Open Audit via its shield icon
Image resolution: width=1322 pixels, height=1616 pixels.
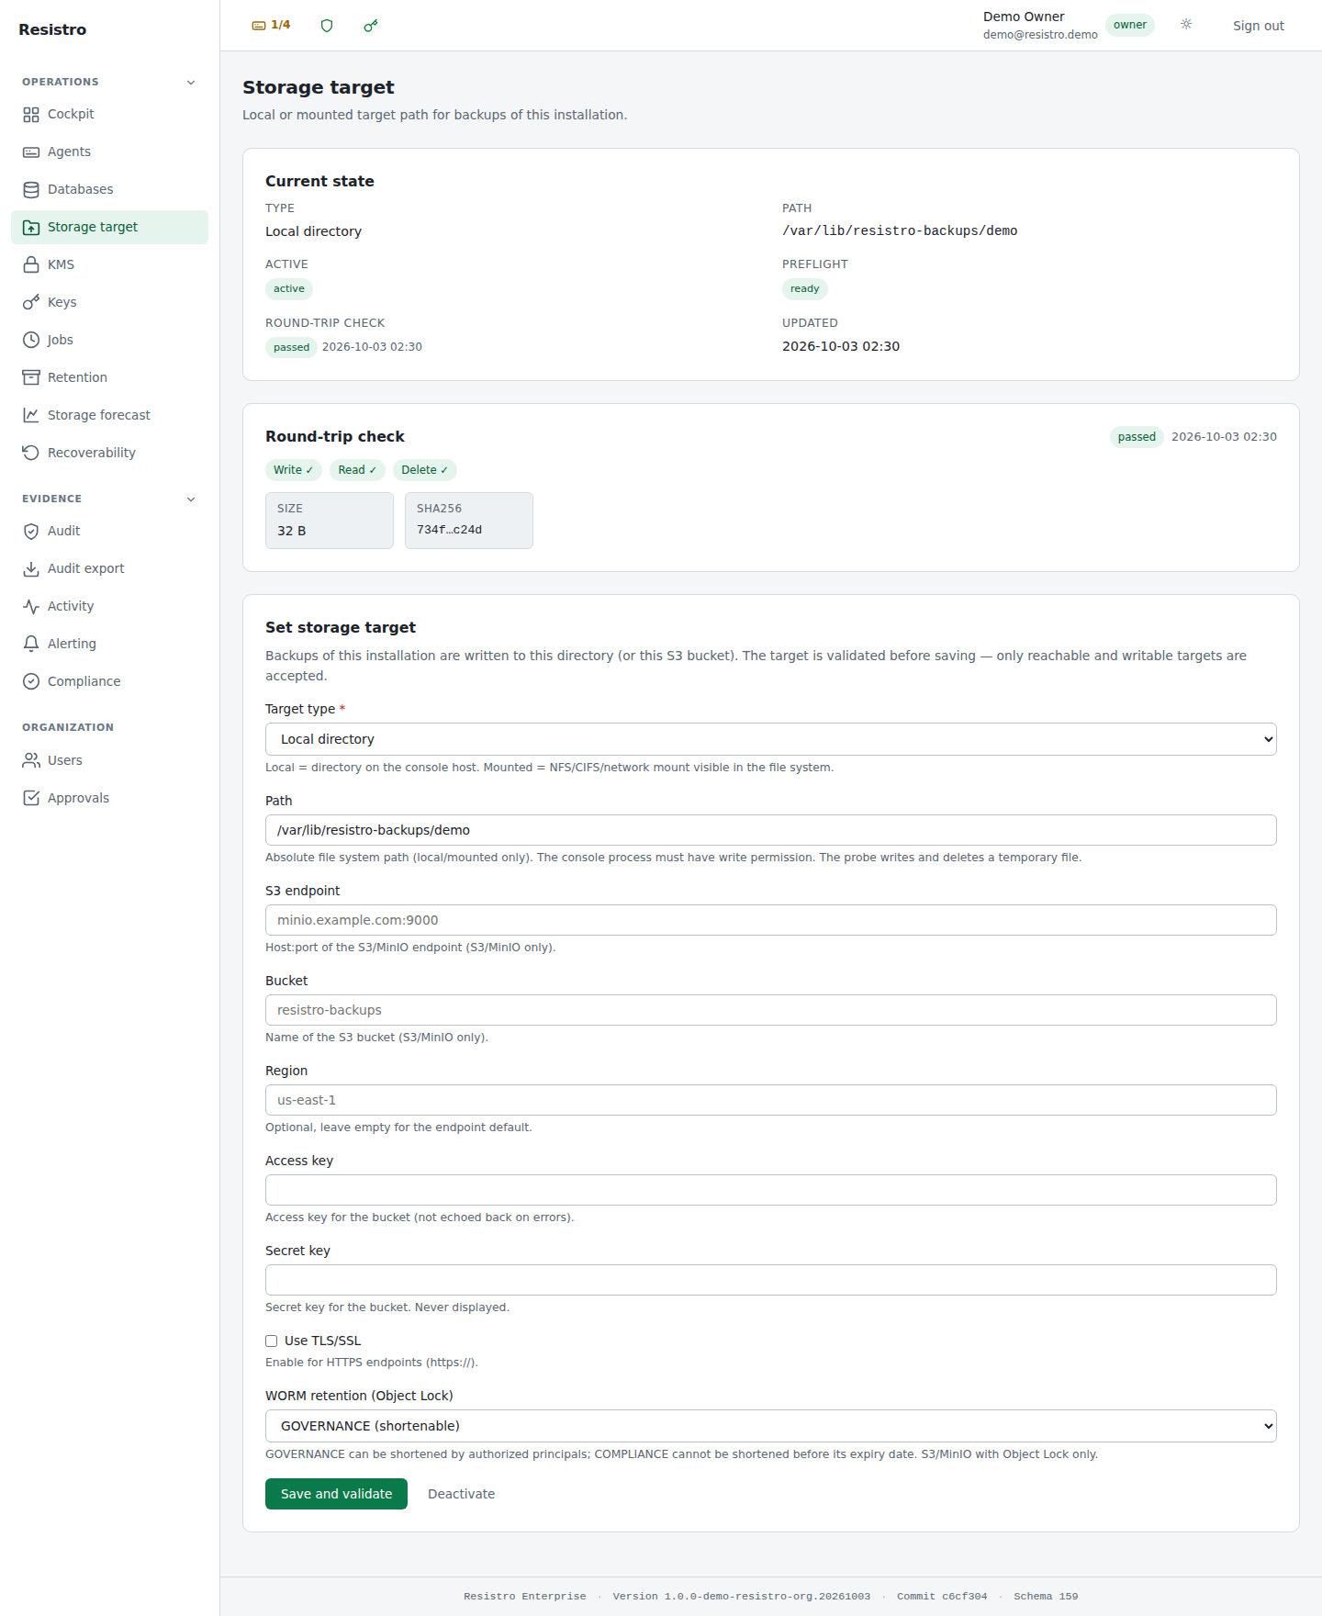click(x=31, y=531)
